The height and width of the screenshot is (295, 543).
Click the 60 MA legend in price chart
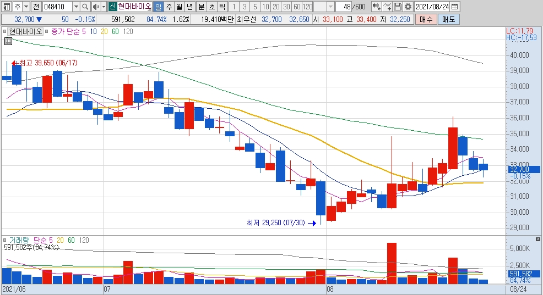point(115,31)
